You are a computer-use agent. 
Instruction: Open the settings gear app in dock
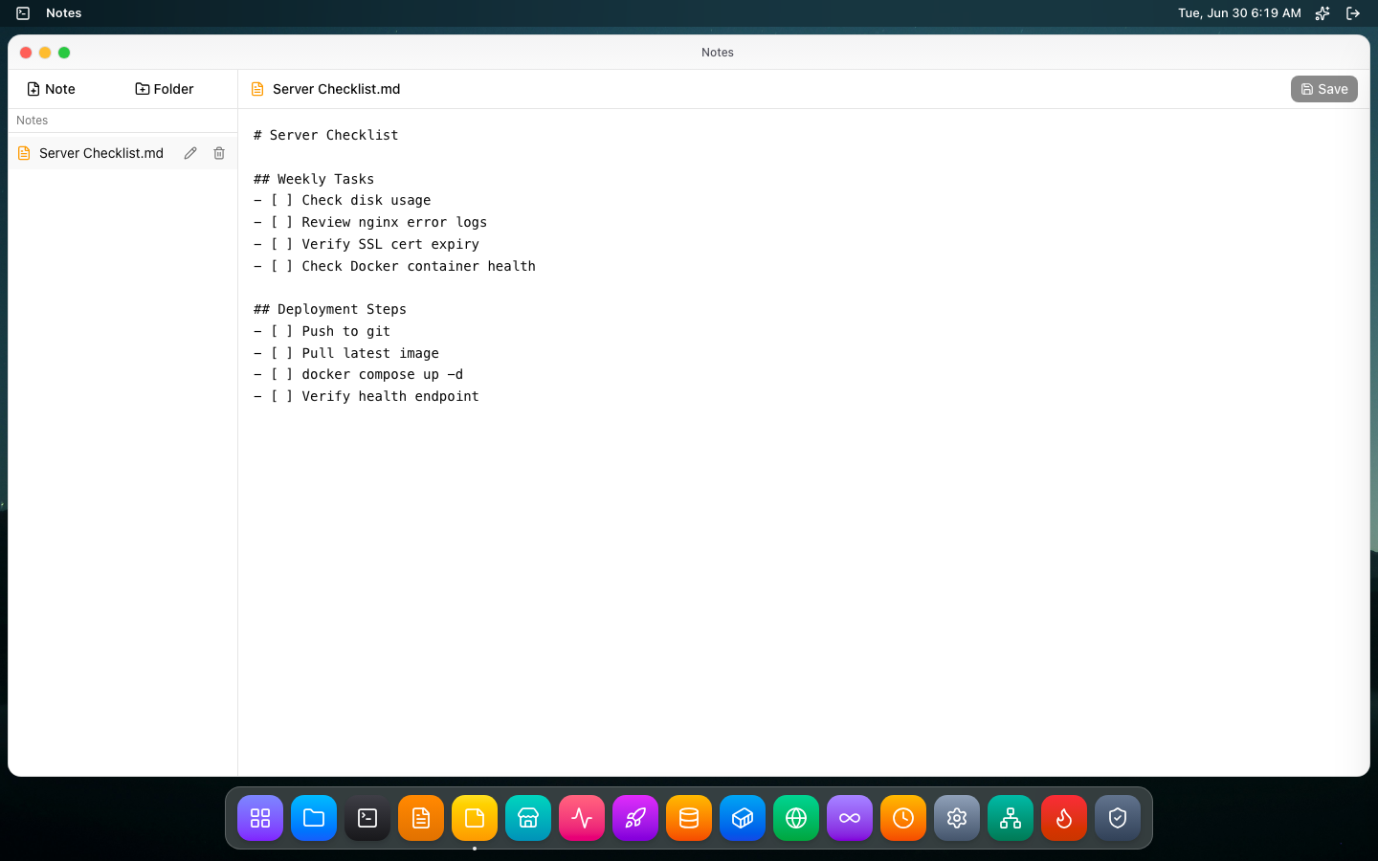click(x=957, y=818)
